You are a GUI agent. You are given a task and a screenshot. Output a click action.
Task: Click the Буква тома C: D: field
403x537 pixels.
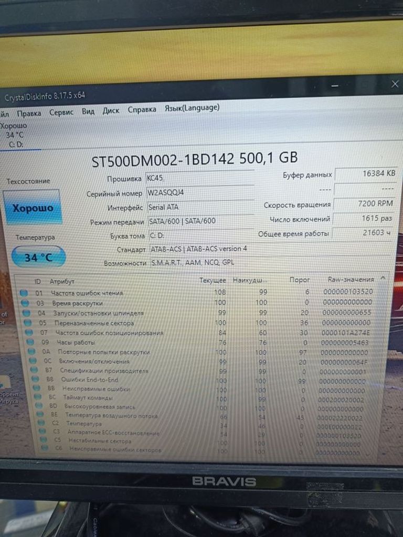(201, 235)
